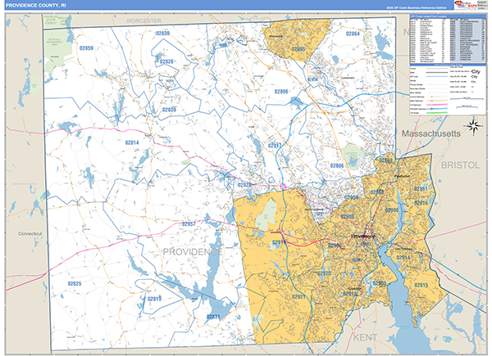This screenshot has width=492, height=356.
Task: Click the orange region at ZIP 02921
Action: (x=298, y=296)
